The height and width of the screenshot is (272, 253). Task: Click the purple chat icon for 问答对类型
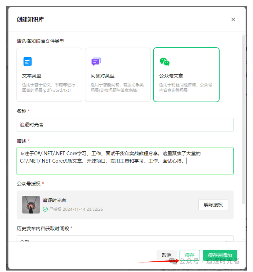click(x=96, y=62)
